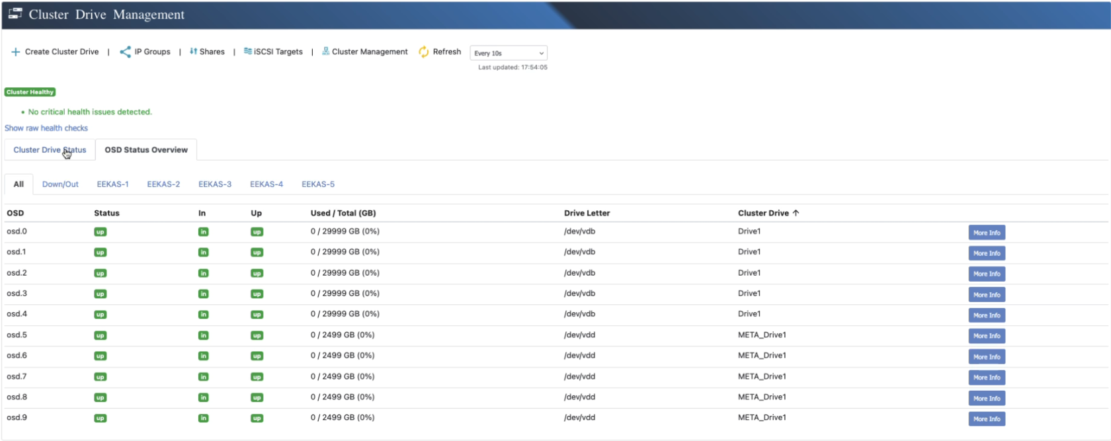Viewport: 1111px width, 441px height.
Task: Click More Info for osd.9
Action: 986,419
